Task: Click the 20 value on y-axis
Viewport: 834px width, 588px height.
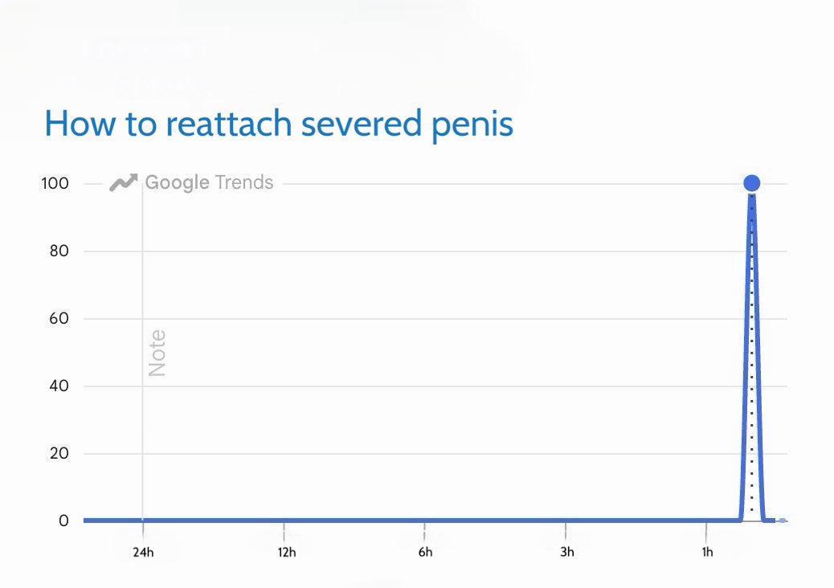Action: point(59,454)
